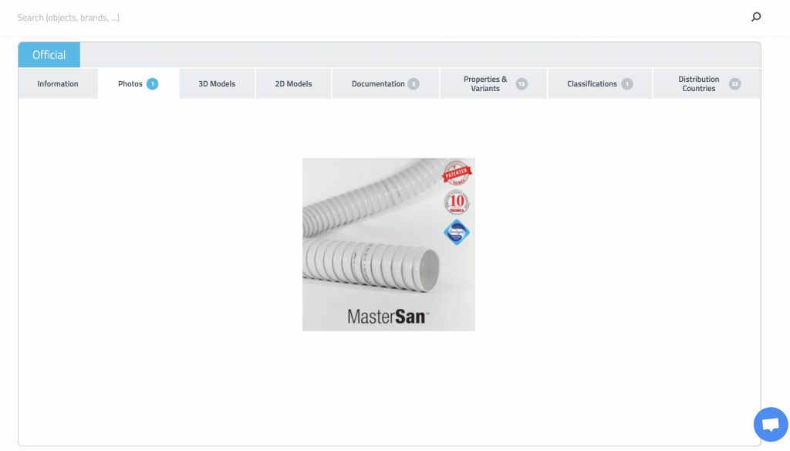Click the red Patented badge on photo
Image resolution: width=790 pixels, height=451 pixels.
[x=457, y=173]
